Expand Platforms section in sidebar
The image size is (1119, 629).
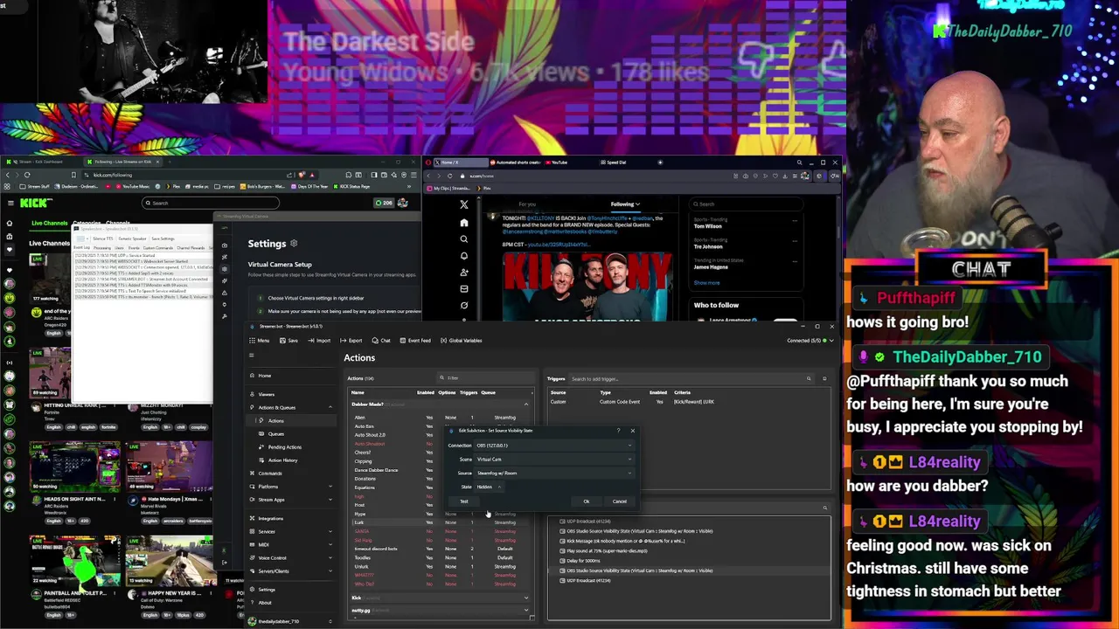point(290,487)
